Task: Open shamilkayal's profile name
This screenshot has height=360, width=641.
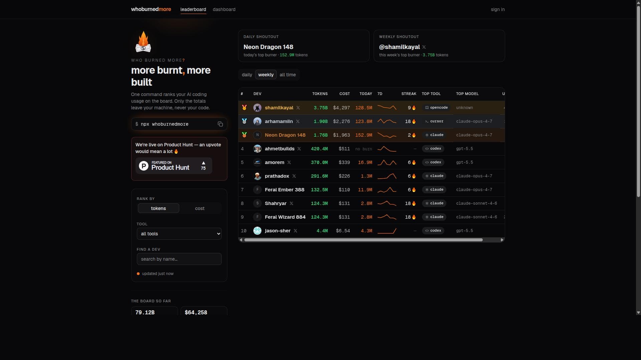Action: (x=279, y=108)
